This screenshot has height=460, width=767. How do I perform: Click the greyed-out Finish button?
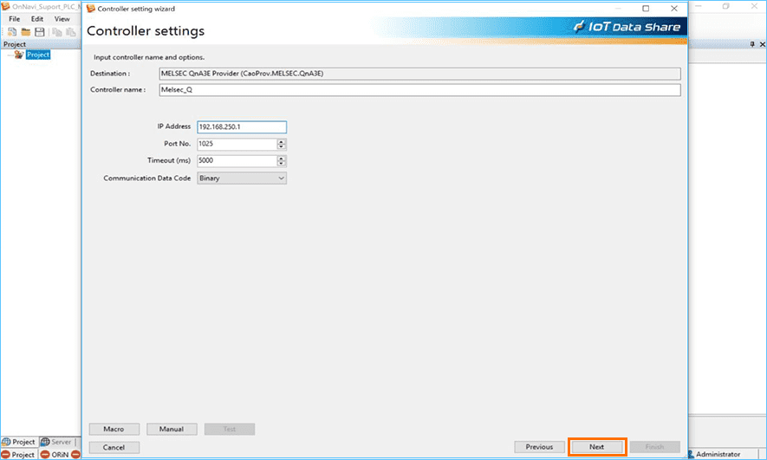pos(655,447)
